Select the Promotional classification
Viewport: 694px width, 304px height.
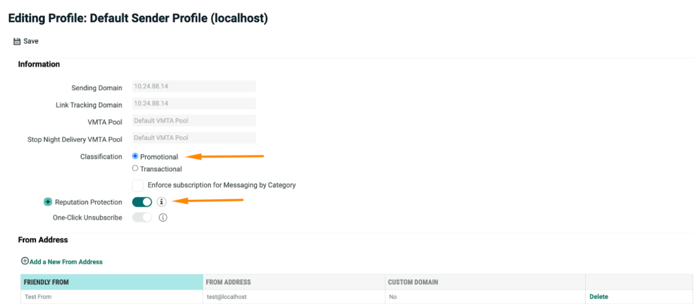coord(135,156)
